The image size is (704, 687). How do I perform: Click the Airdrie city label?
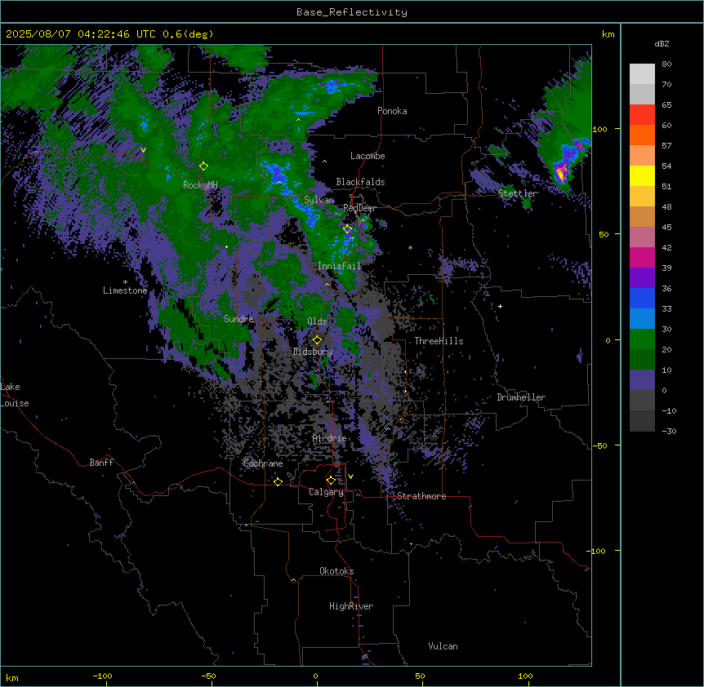[x=330, y=438]
